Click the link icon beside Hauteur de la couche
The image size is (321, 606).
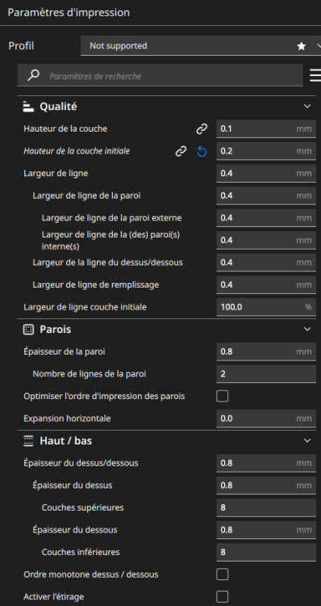pyautogui.click(x=202, y=129)
